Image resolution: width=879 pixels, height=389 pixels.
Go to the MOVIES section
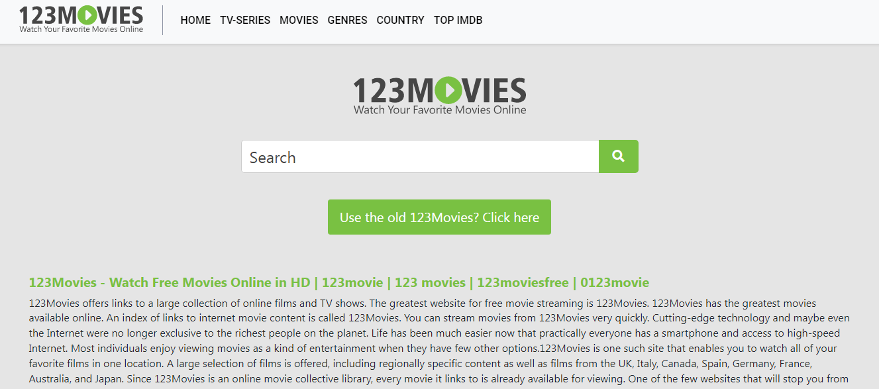299,21
